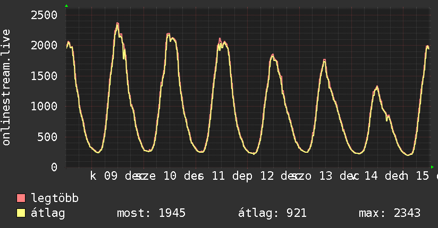Click the onlinestream.live vertical axis title

point(6,87)
